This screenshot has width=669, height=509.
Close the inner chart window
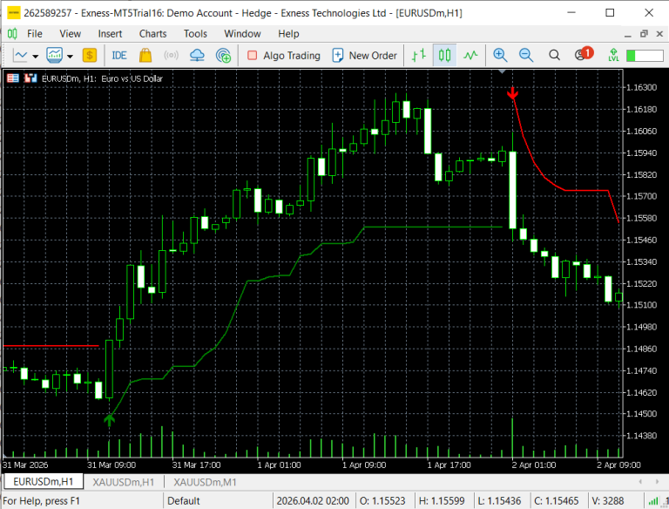[659, 34]
